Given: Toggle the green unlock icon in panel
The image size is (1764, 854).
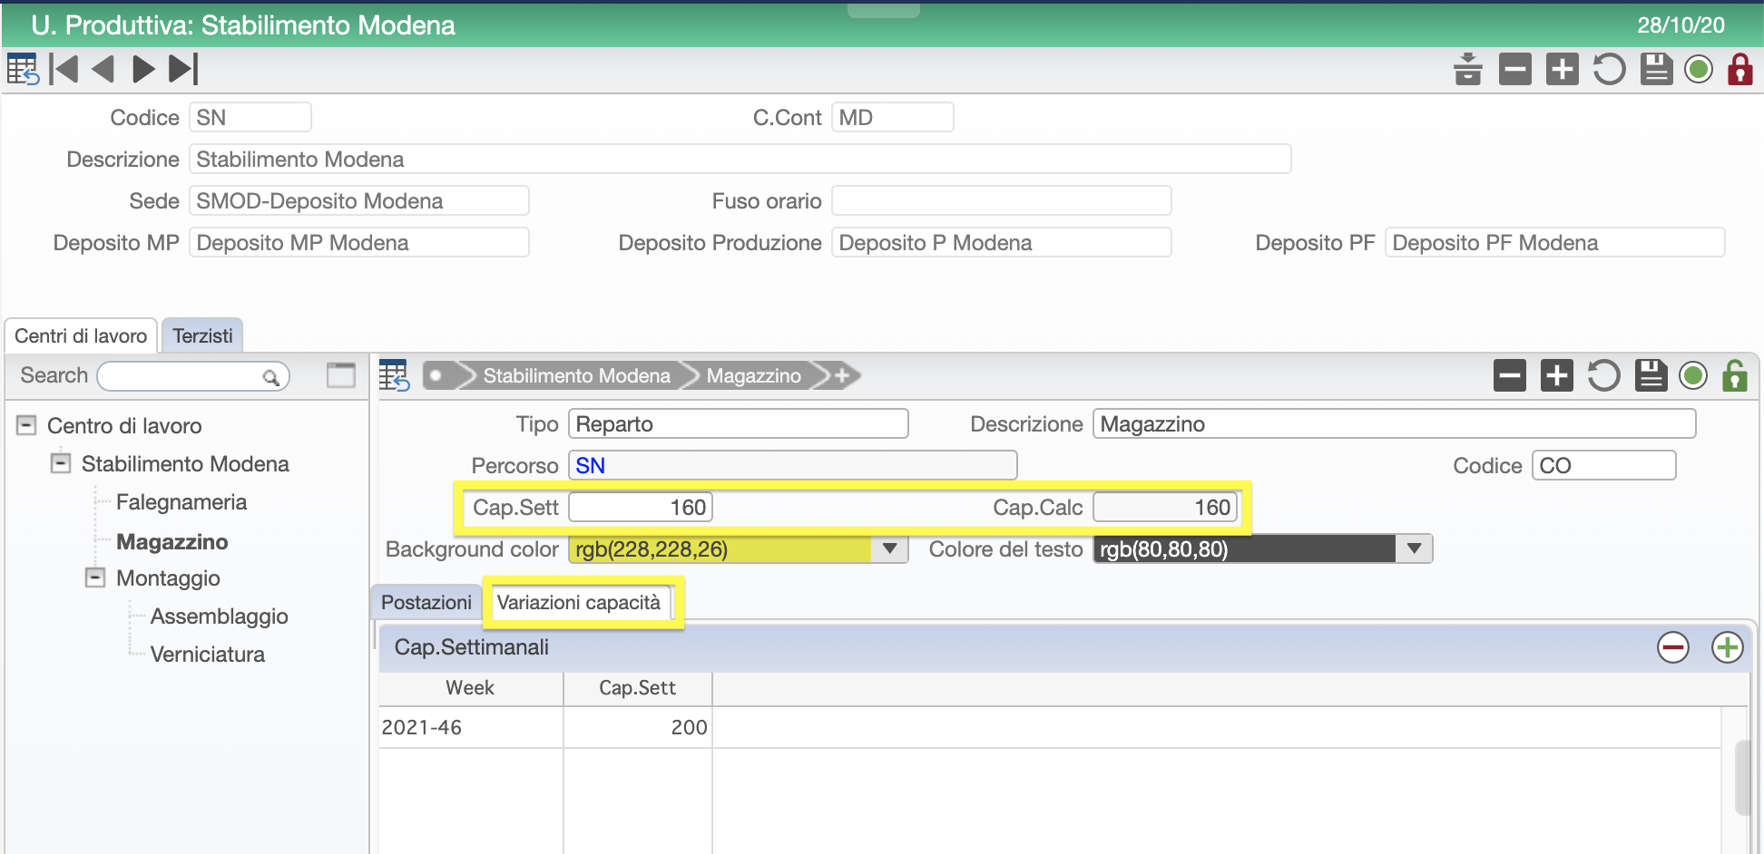Looking at the screenshot, I should (x=1735, y=375).
